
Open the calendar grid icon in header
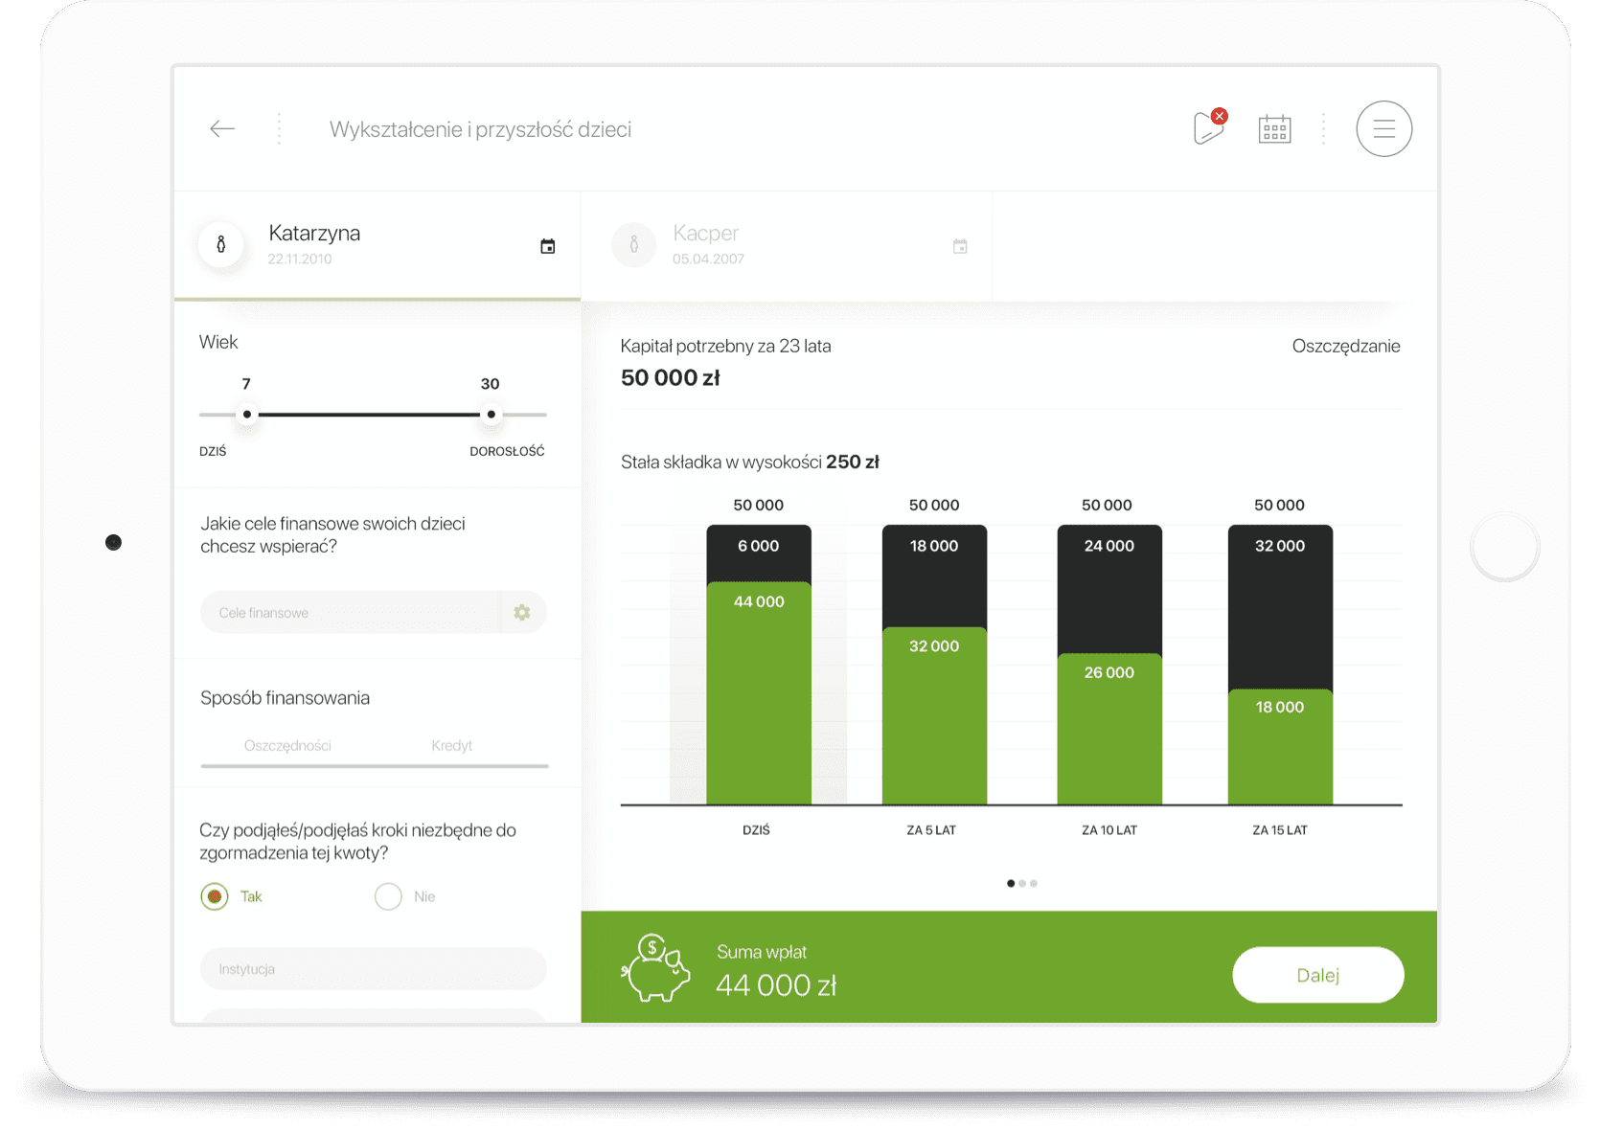pos(1274,128)
